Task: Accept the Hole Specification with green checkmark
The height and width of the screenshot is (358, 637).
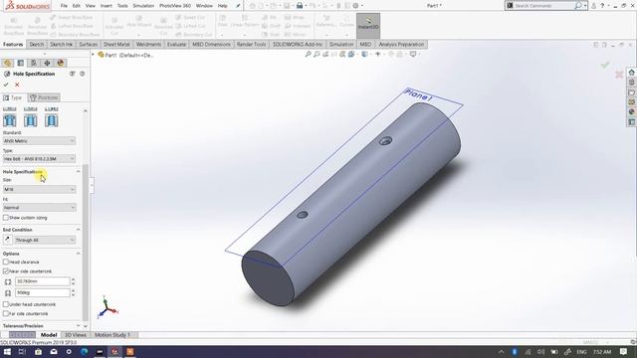Action: click(x=6, y=85)
